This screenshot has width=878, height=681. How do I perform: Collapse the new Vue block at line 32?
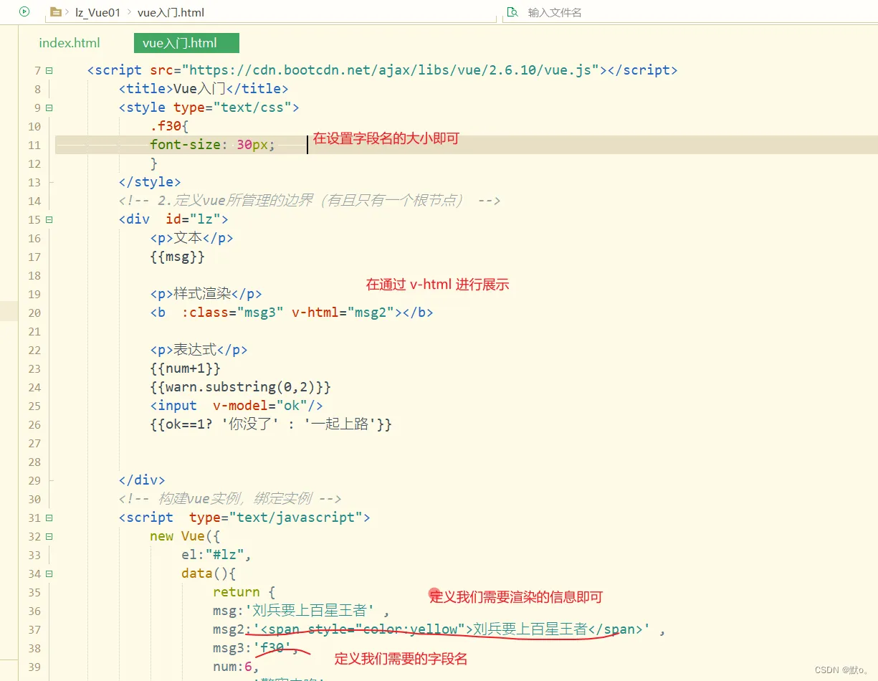[49, 536]
